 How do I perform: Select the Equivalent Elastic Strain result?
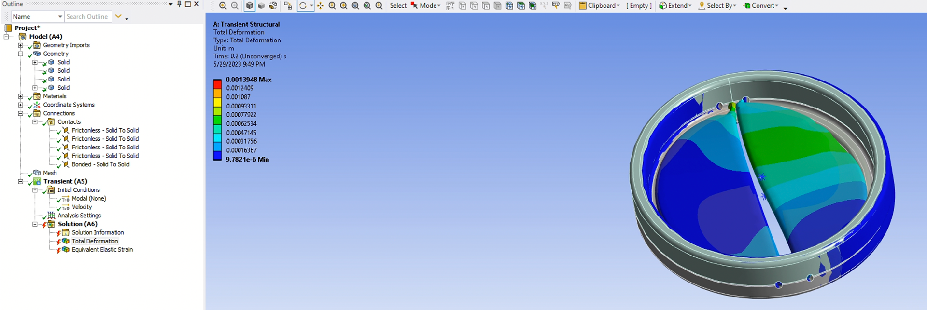[102, 250]
